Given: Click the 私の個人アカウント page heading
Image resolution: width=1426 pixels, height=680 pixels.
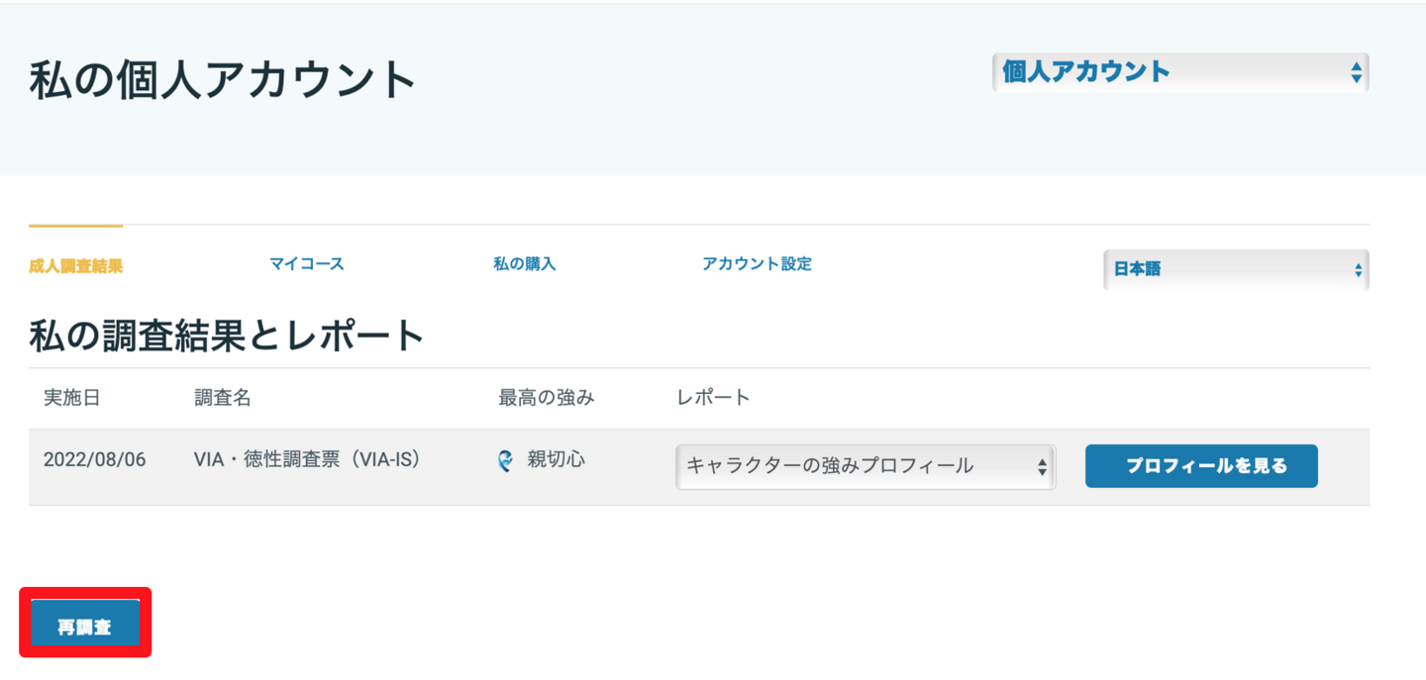Looking at the screenshot, I should coord(223,80).
